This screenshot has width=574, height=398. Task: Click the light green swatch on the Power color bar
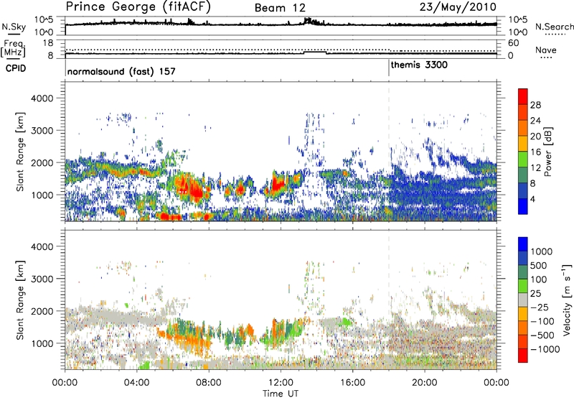click(523, 159)
